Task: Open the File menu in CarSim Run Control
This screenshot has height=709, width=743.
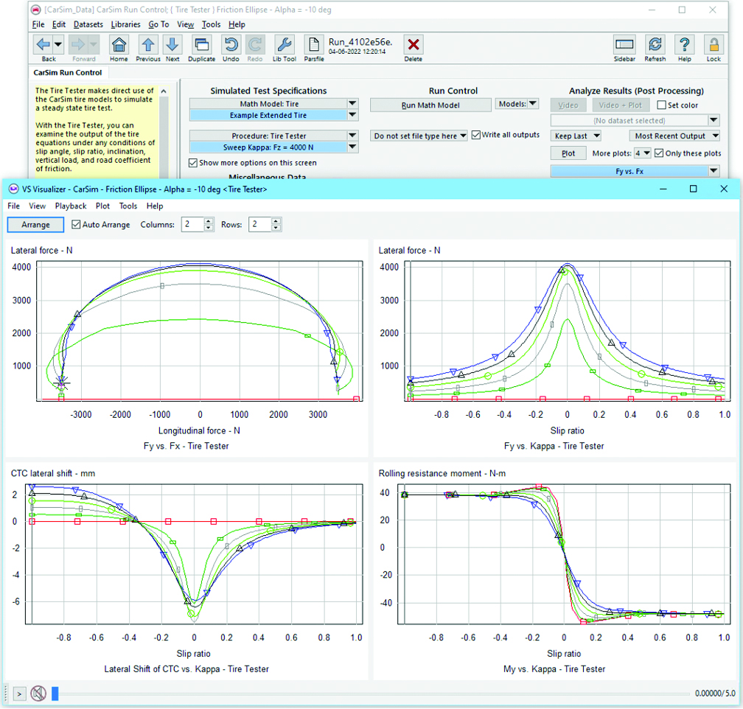Action: pos(38,24)
